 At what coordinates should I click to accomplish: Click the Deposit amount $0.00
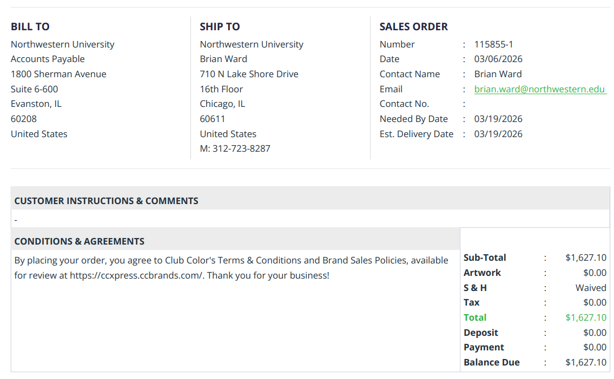pos(595,333)
